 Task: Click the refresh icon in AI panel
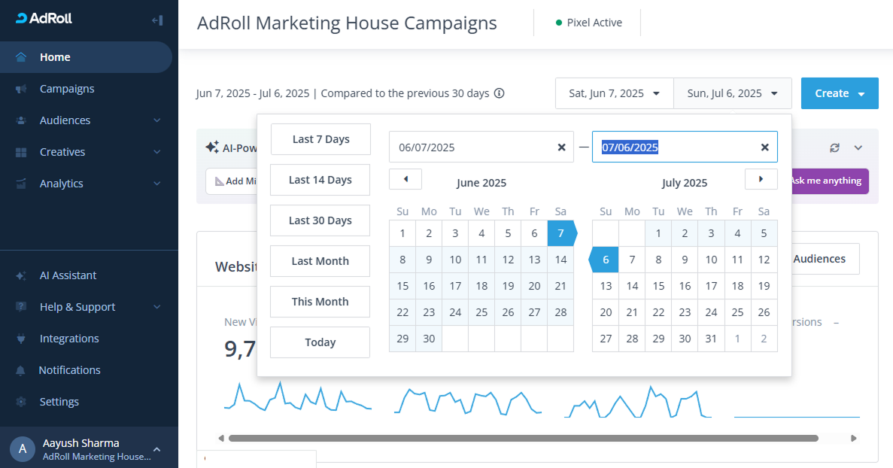tap(834, 148)
